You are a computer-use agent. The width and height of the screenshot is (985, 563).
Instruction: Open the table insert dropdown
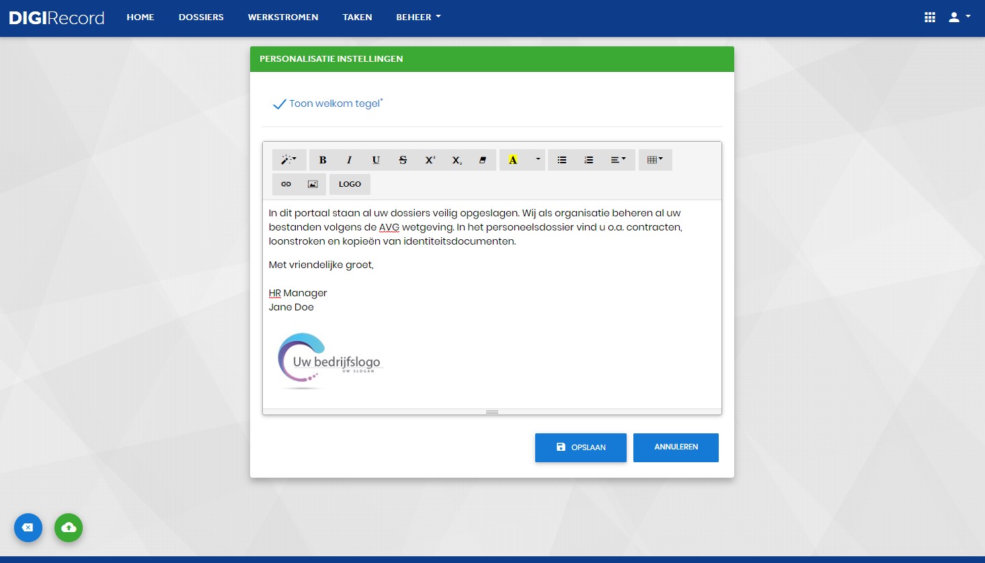656,160
